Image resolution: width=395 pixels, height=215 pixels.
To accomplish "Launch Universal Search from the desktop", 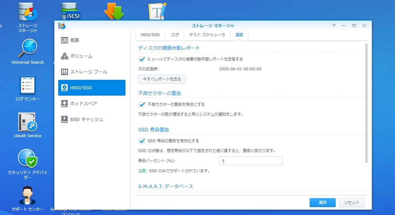I will pos(28,52).
